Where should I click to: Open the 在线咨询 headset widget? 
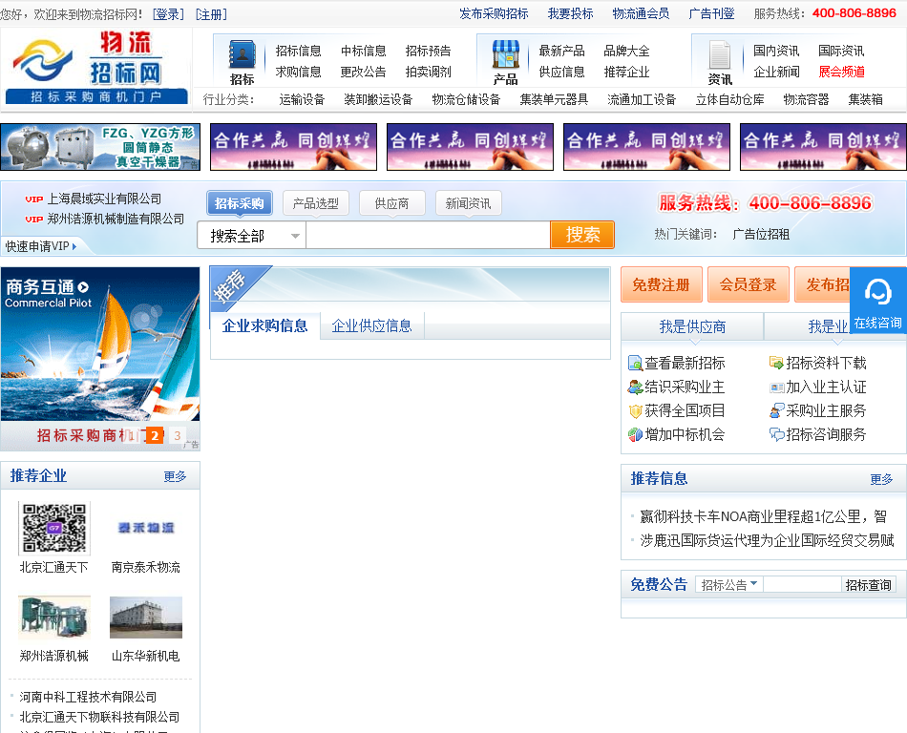tap(878, 300)
